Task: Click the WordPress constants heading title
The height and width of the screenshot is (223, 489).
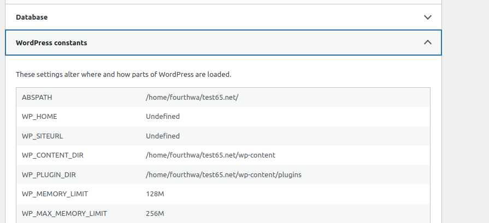Action: coord(51,43)
